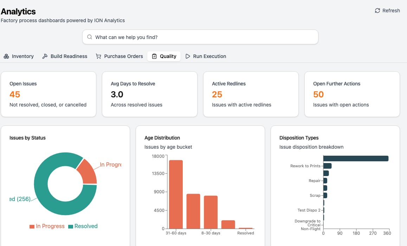
Task: Click the 'Age Distribution' card title
Action: pyautogui.click(x=162, y=138)
